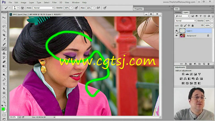Open the Flow dropdown arrow
The width and height of the screenshot is (215, 121).
coord(93,8)
